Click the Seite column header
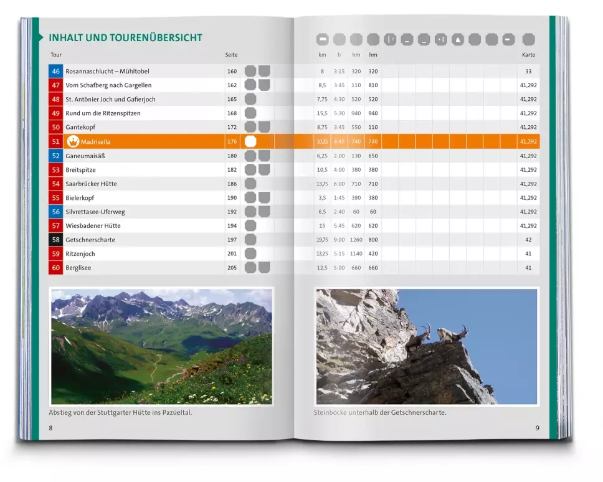Image resolution: width=603 pixels, height=482 pixels. tap(231, 55)
